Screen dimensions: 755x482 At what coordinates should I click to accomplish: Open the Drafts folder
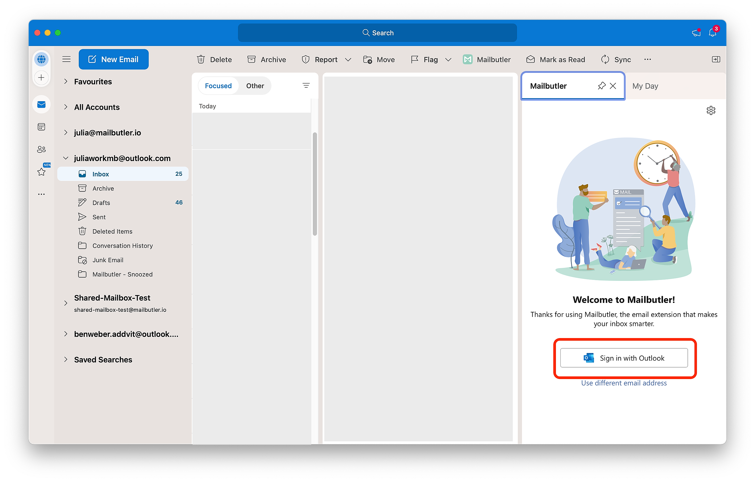pos(123,203)
